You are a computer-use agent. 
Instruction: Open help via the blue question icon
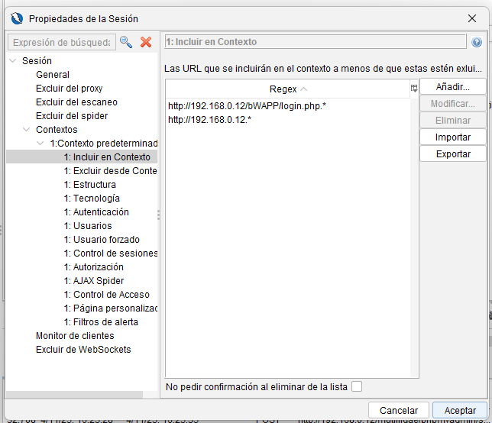477,43
